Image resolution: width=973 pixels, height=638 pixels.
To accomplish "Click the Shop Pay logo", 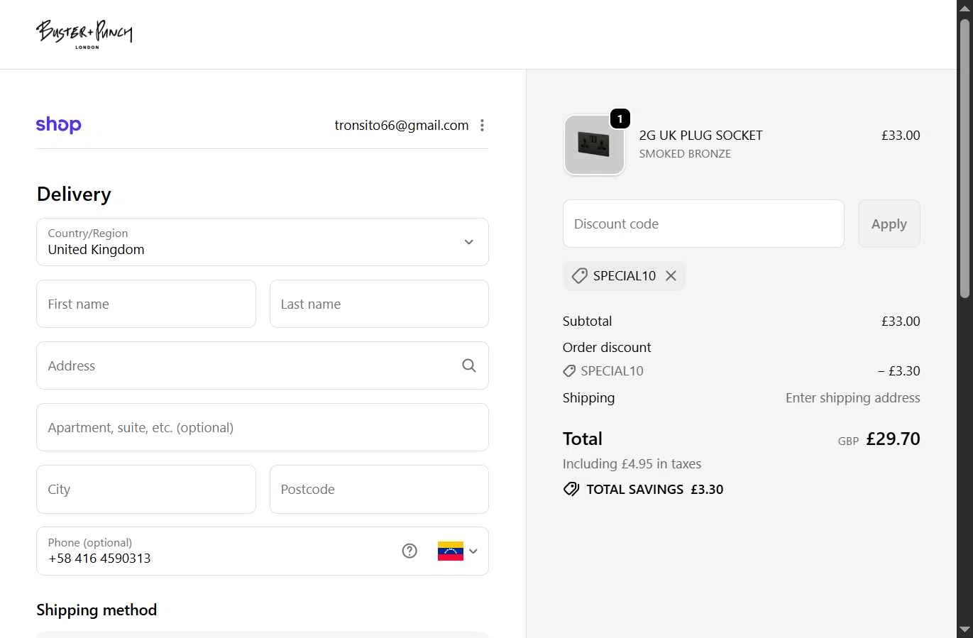I will (59, 125).
